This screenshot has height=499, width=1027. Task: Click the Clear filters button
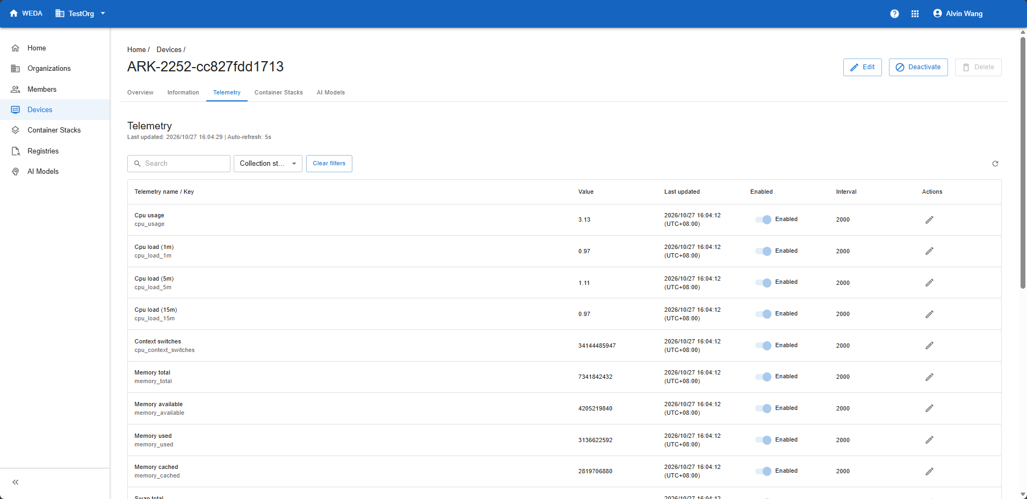[x=329, y=164]
